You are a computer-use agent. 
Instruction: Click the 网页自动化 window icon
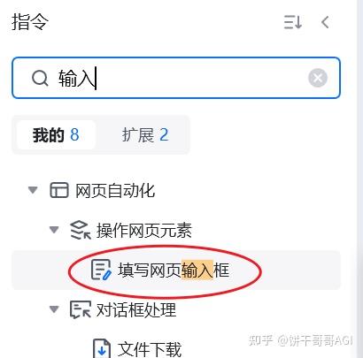coord(59,190)
